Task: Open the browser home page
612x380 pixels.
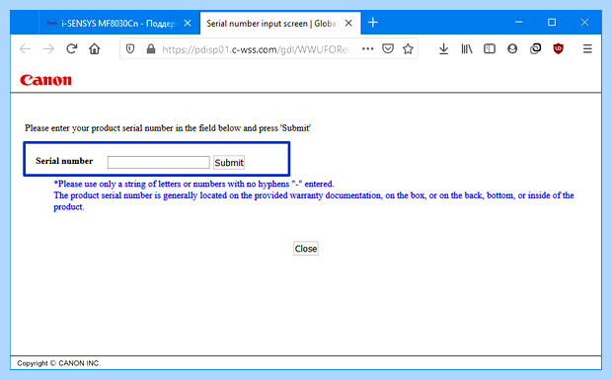Action: (x=95, y=48)
